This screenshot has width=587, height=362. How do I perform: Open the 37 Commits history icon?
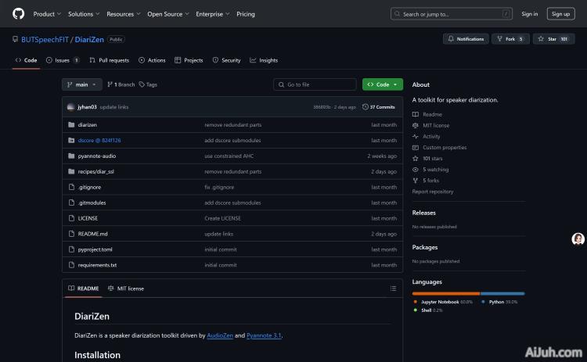coord(366,107)
